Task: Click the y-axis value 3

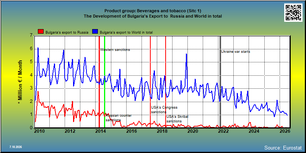Action: point(31,88)
